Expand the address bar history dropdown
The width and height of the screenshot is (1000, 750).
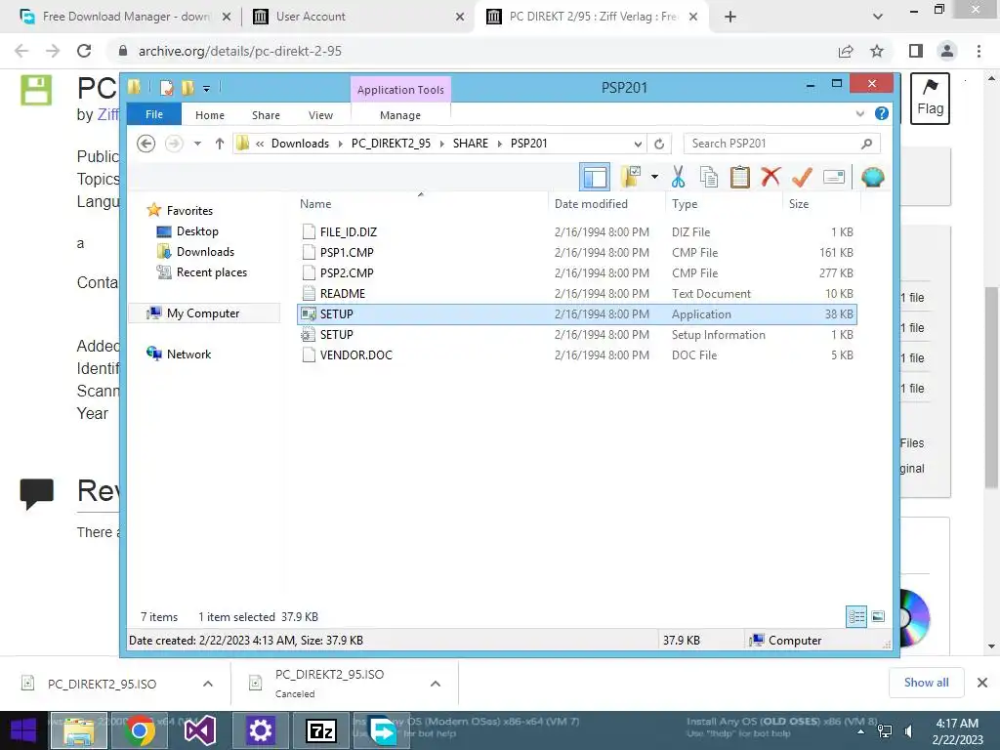(x=637, y=144)
